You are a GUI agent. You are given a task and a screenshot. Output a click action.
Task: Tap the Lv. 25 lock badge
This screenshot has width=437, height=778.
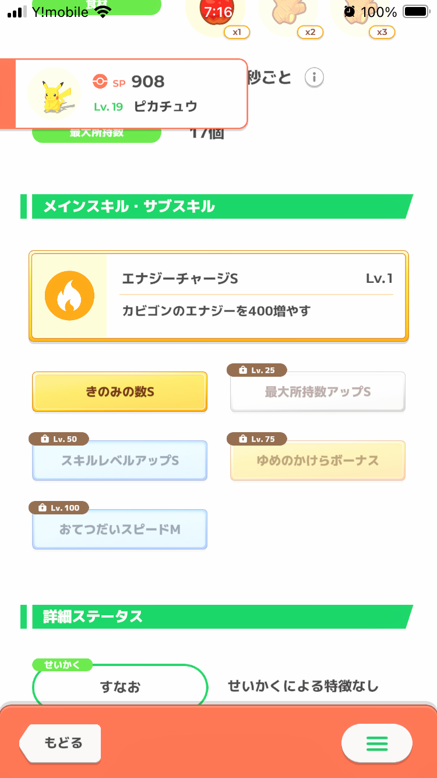pyautogui.click(x=258, y=370)
